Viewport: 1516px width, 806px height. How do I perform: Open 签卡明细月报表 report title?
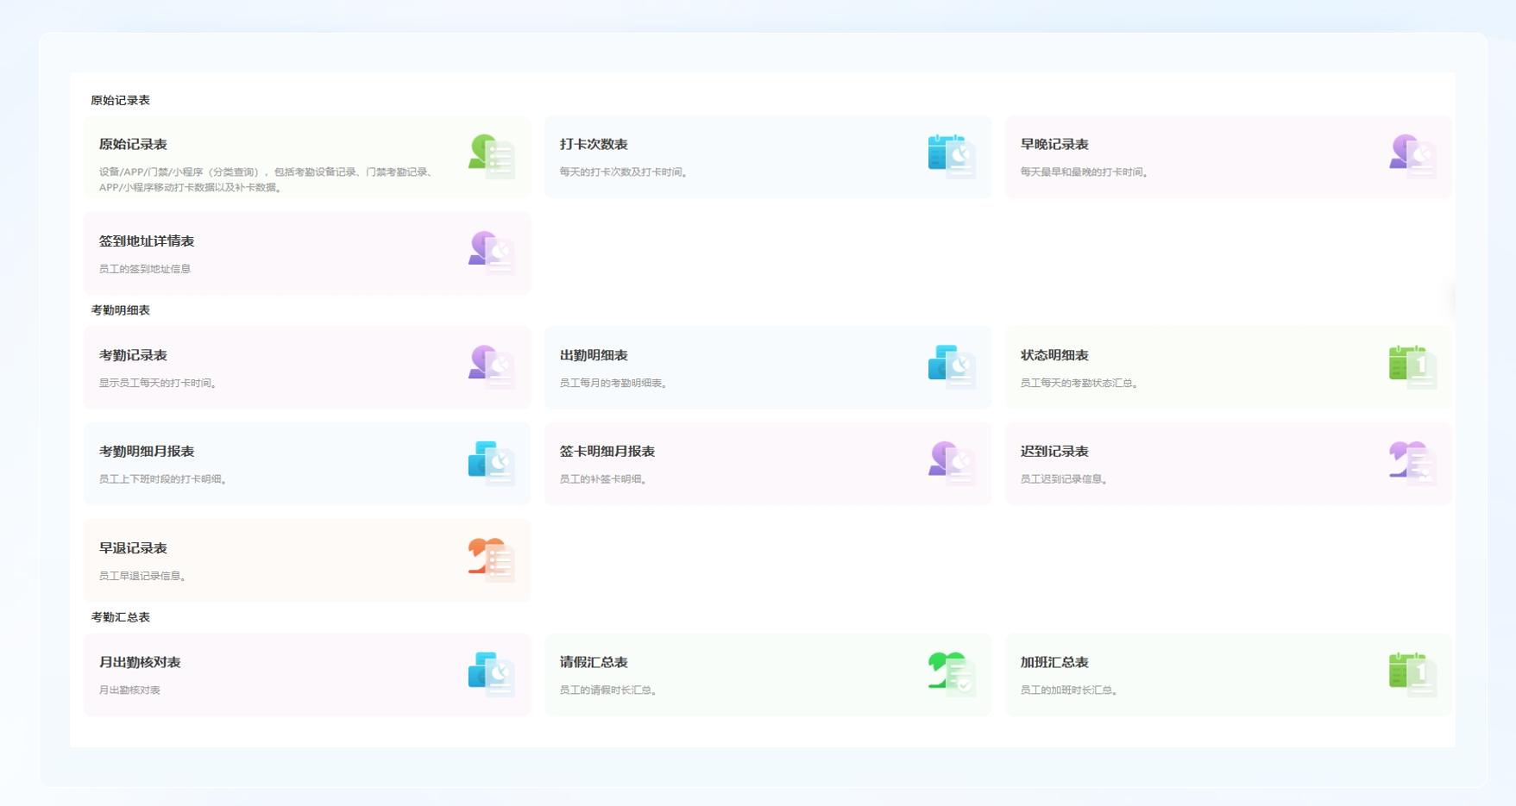(x=607, y=452)
